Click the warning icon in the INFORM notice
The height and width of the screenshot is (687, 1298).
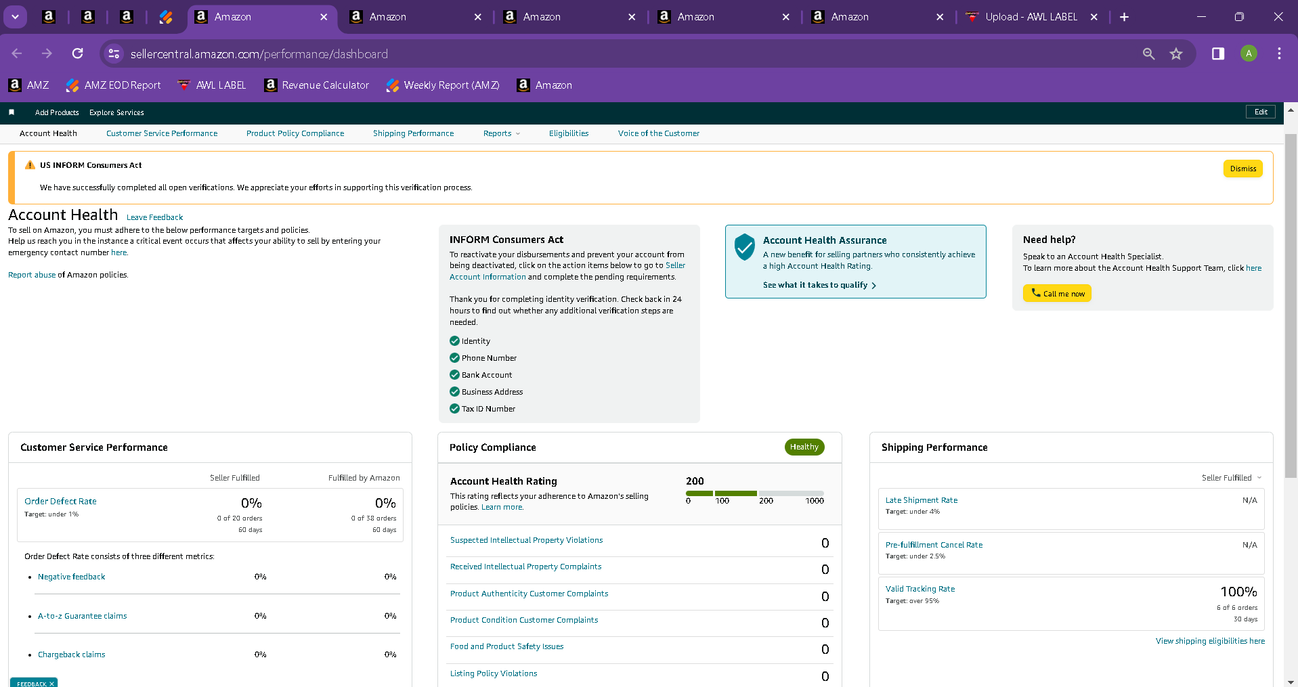tap(30, 165)
